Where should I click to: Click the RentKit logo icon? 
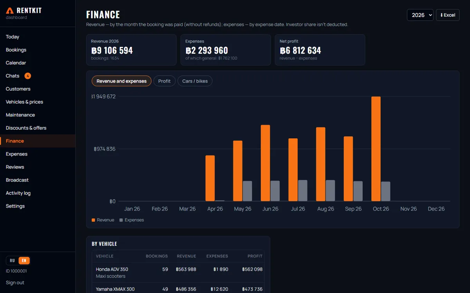pos(10,11)
